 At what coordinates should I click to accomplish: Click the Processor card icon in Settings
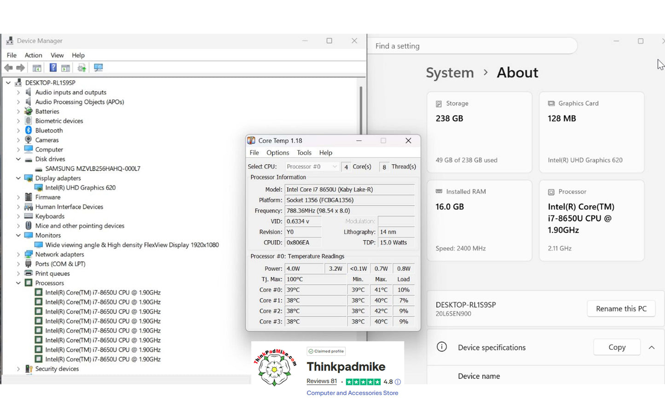point(551,192)
